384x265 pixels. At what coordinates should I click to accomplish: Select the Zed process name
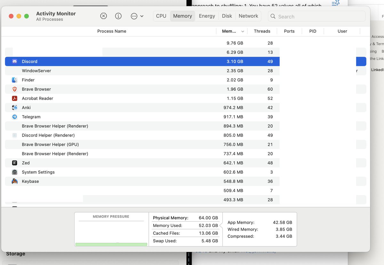[x=26, y=163]
